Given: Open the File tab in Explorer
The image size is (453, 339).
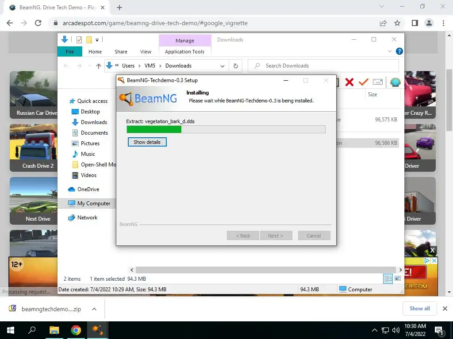Looking at the screenshot, I should [x=70, y=52].
